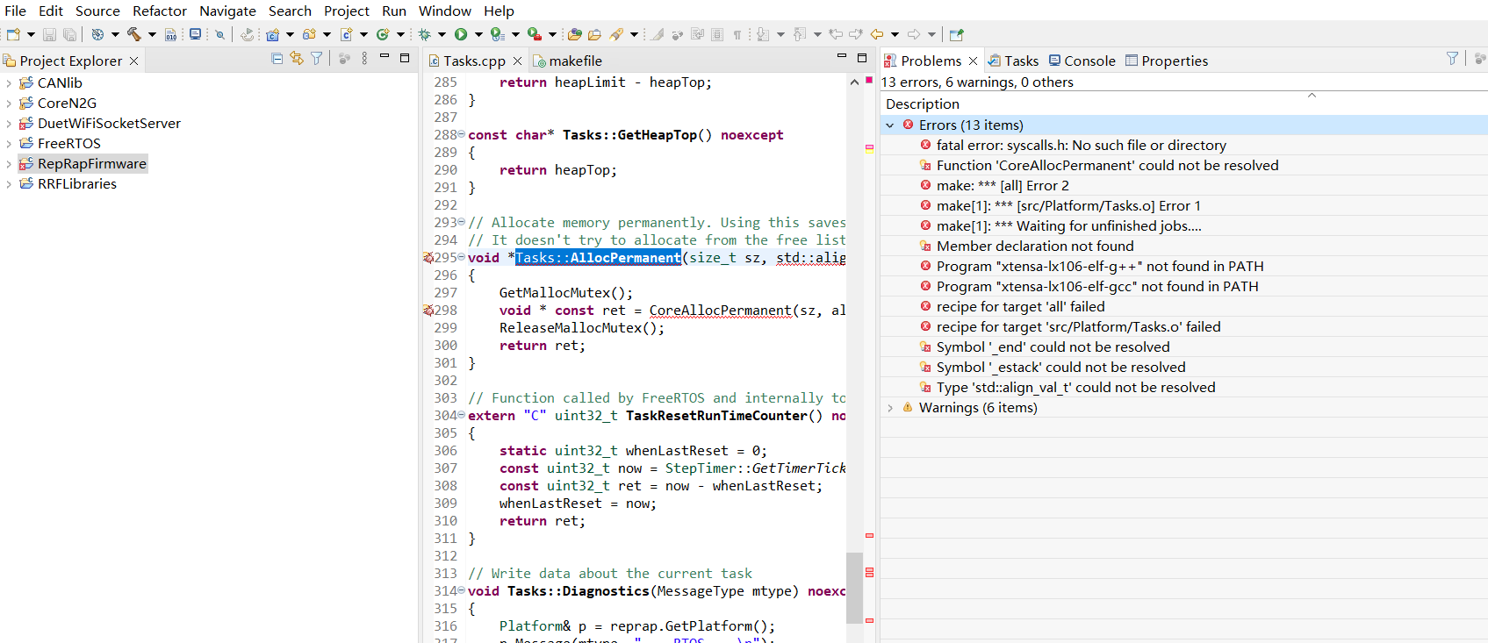Collapse all in Project Explorer

[277, 58]
